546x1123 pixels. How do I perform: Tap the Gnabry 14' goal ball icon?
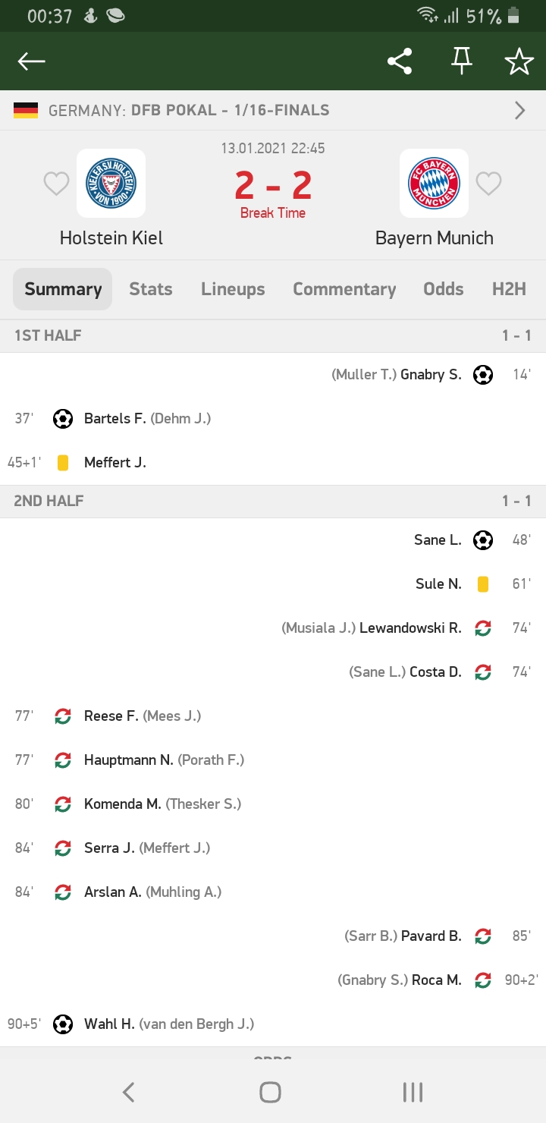tap(483, 374)
